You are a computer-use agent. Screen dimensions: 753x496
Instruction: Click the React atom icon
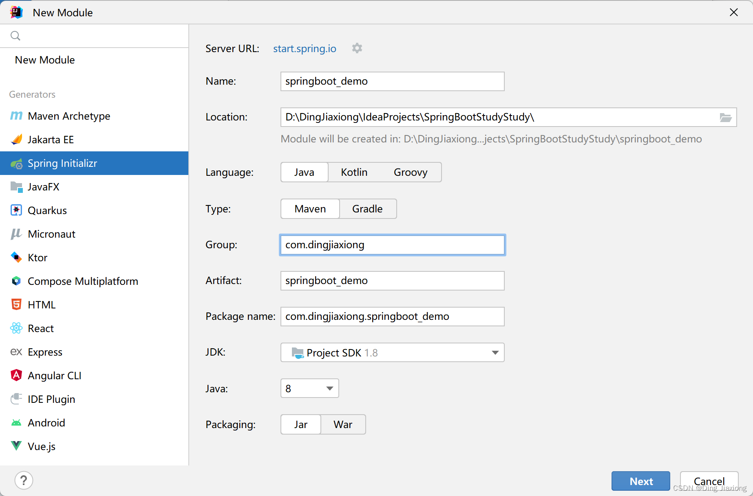tap(16, 328)
